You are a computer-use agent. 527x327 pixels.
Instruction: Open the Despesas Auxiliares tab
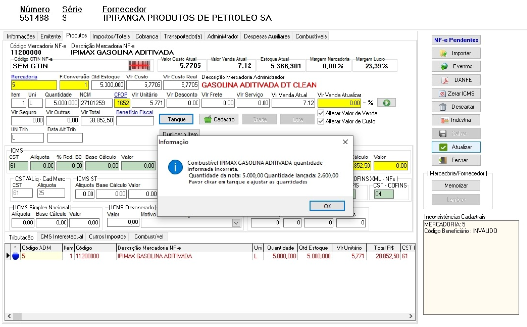(x=267, y=36)
